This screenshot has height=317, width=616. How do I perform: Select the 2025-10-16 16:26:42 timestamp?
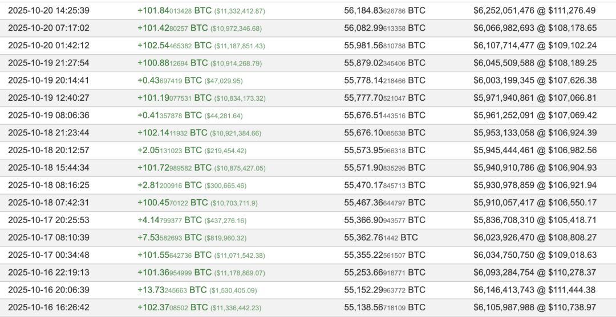[x=48, y=307]
